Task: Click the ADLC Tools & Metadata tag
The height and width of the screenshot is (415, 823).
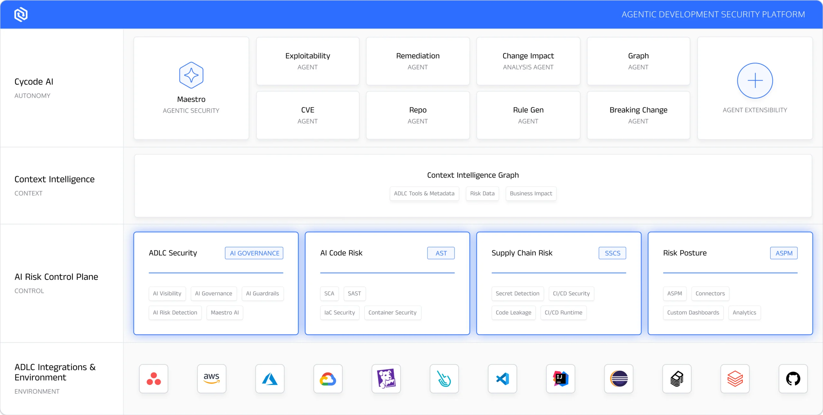Action: click(x=424, y=194)
